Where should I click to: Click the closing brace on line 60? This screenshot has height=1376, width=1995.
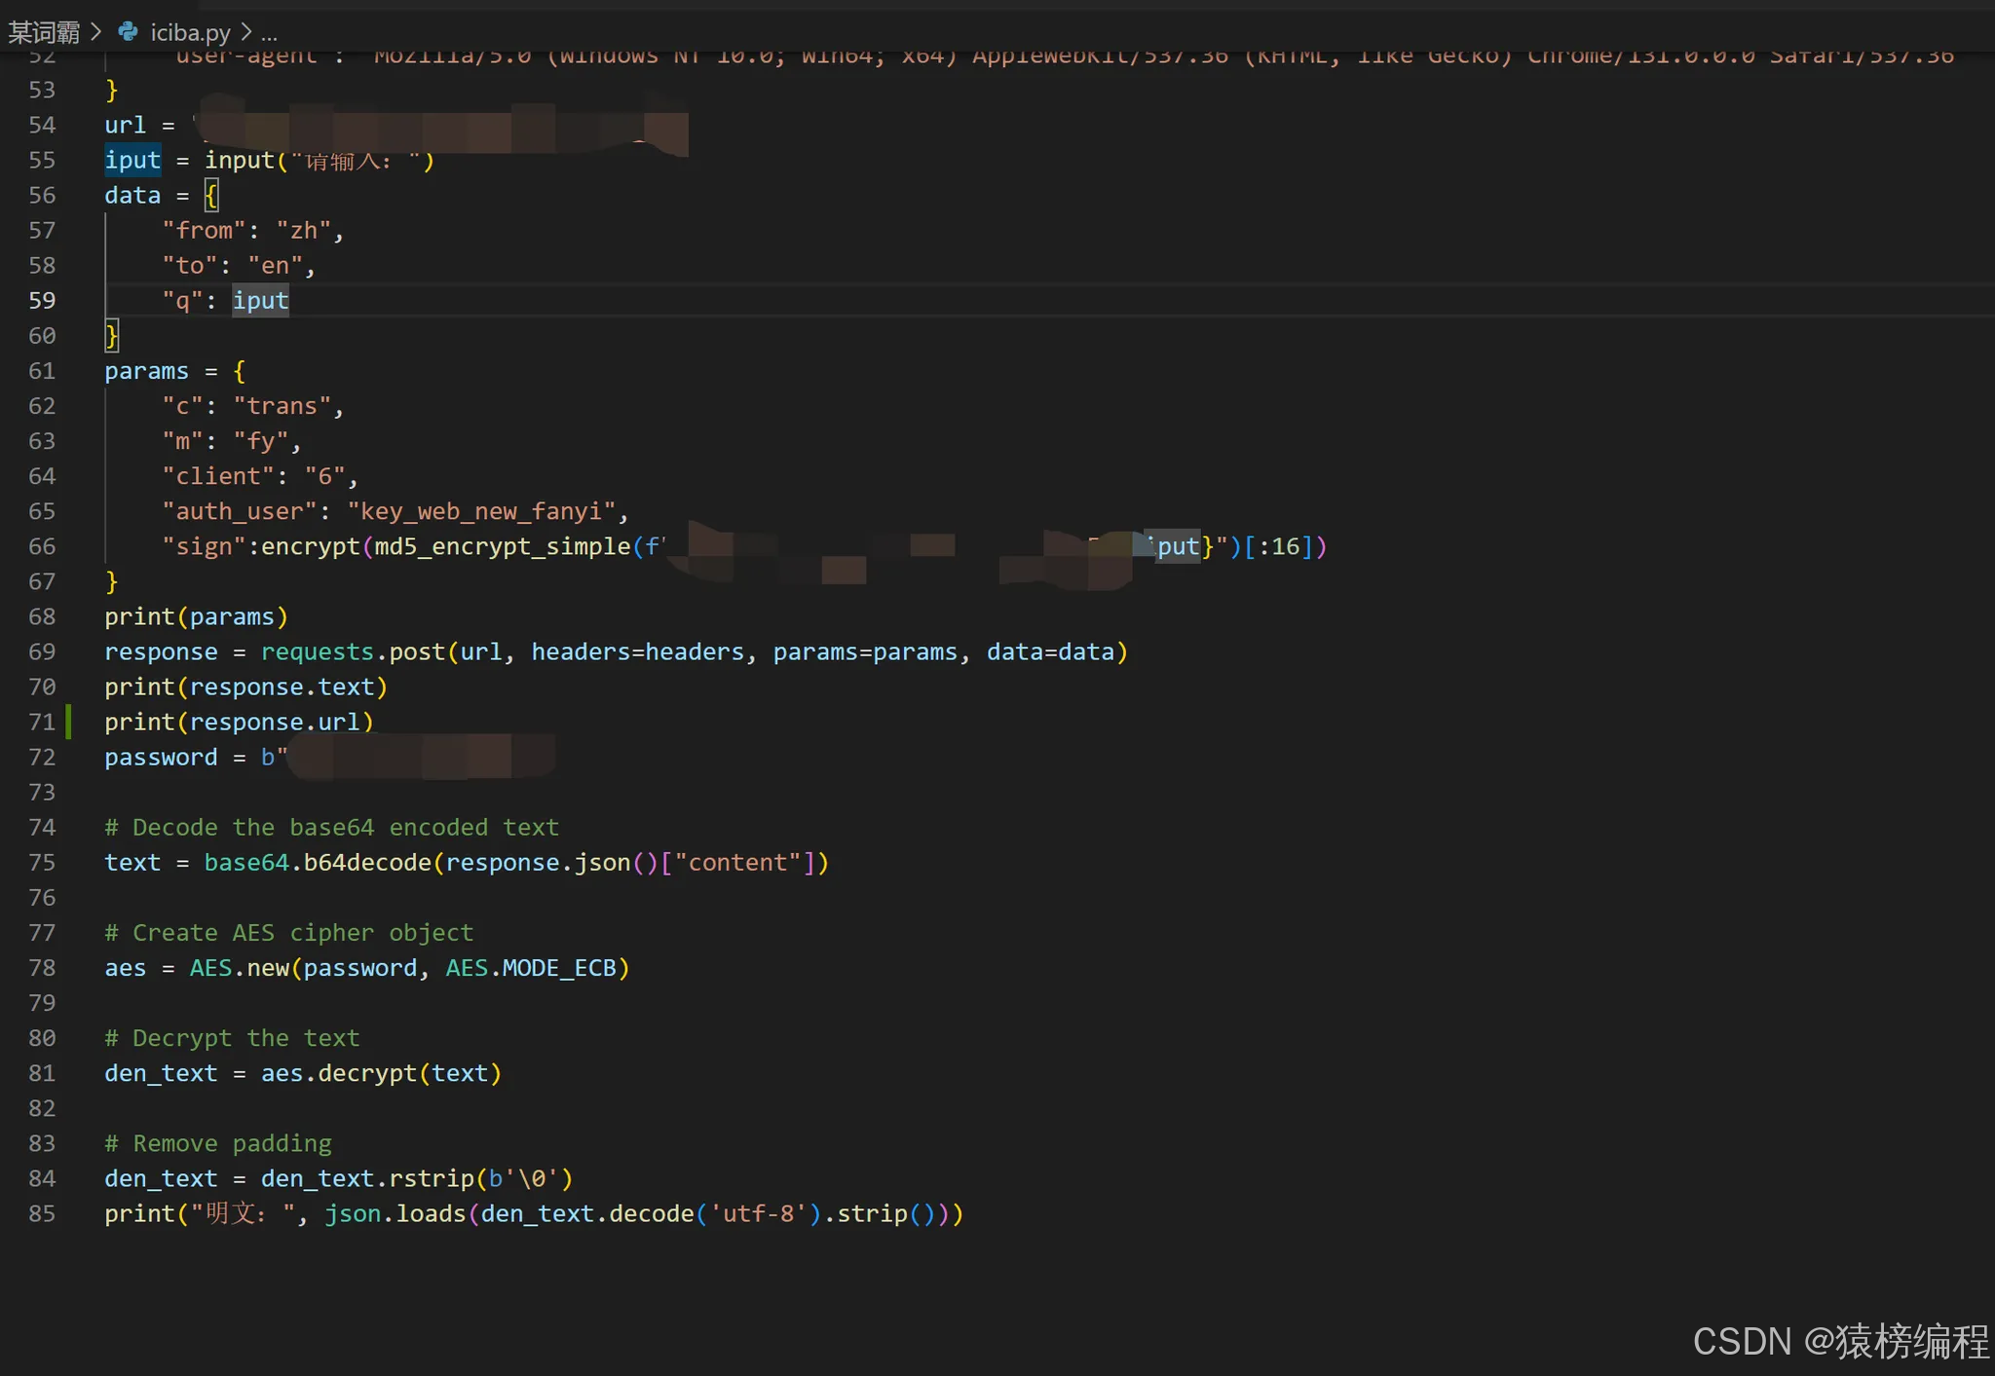coord(112,336)
